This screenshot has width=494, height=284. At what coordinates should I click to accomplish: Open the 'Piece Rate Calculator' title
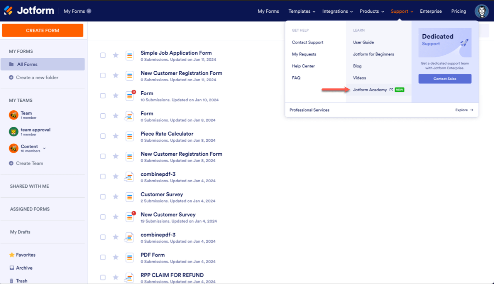(167, 134)
